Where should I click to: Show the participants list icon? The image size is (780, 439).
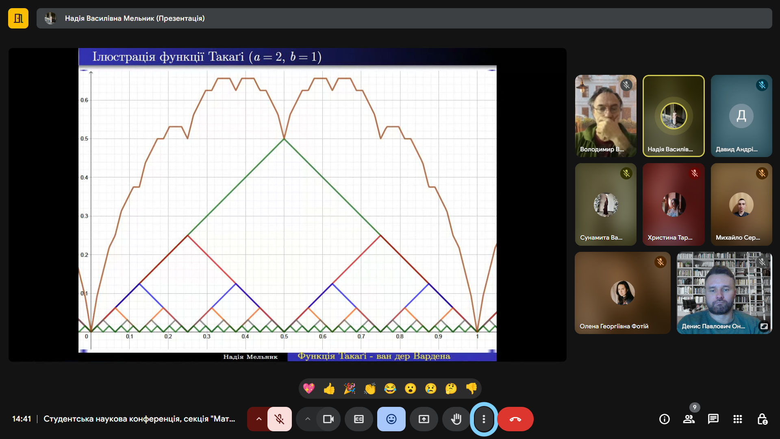click(689, 419)
